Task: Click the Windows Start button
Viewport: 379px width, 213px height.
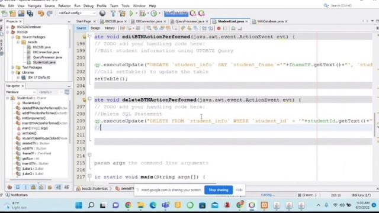Action: pos(79,205)
